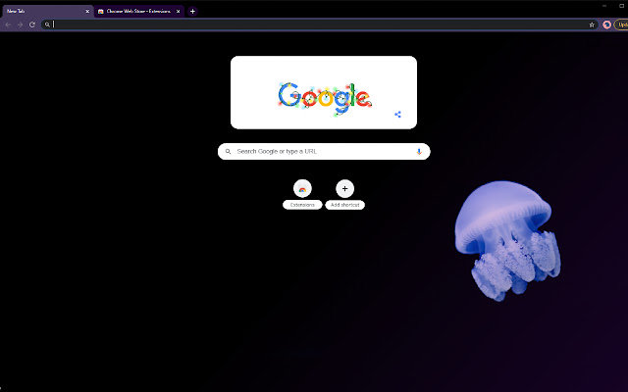Viewport: 628px width, 392px height.
Task: Click the Add shortcut plus icon
Action: (x=345, y=188)
